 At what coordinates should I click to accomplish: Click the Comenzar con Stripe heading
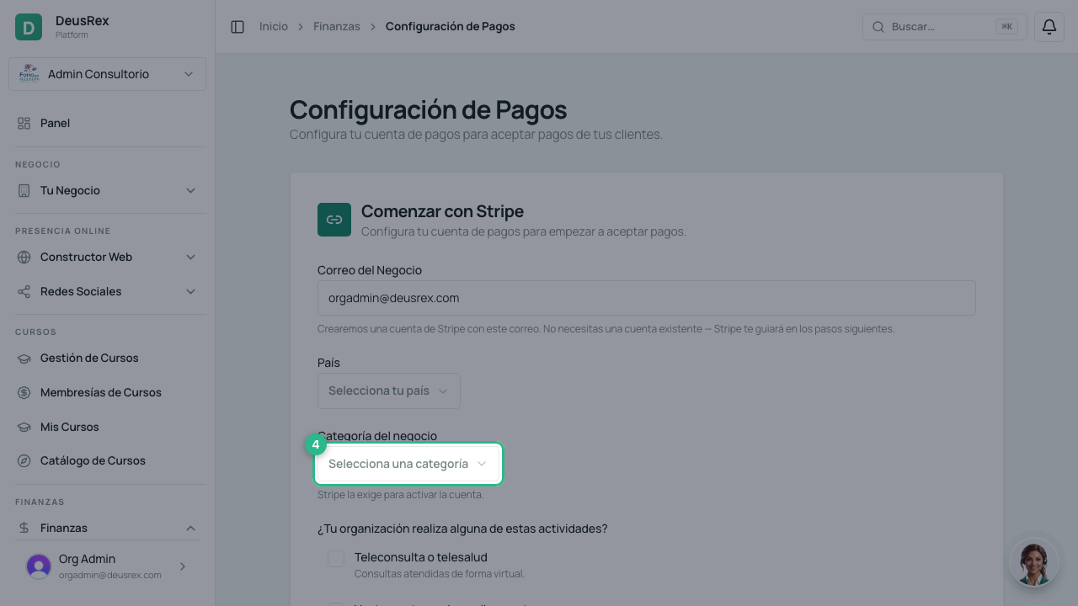pyautogui.click(x=442, y=211)
